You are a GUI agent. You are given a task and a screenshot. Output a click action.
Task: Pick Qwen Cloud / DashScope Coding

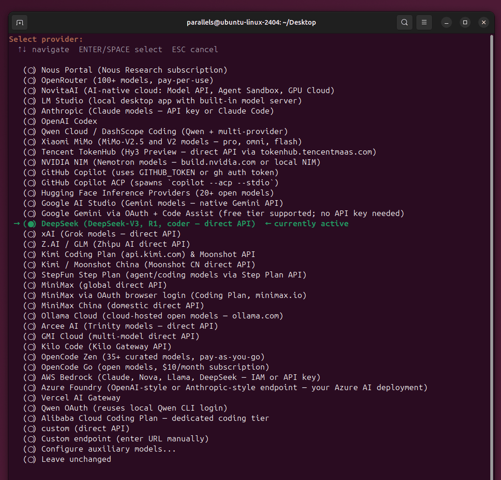tap(156, 131)
